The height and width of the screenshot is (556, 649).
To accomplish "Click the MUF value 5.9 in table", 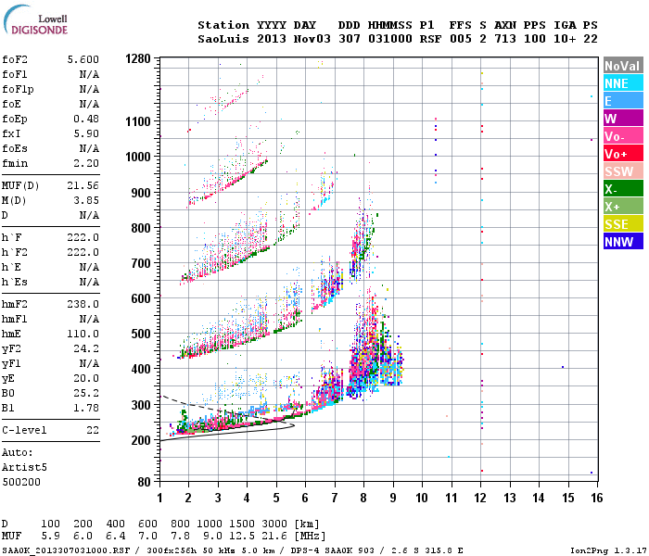I will point(50,537).
